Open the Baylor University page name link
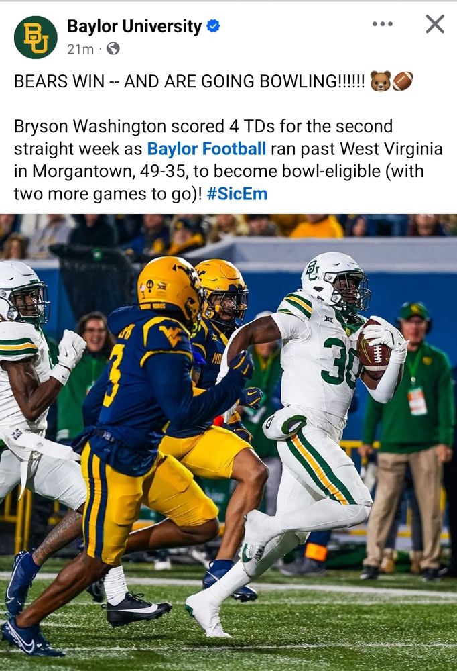Image resolution: width=457 pixels, height=671 pixels. 134,26
